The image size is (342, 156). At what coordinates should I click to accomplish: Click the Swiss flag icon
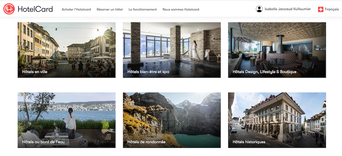coord(321,9)
